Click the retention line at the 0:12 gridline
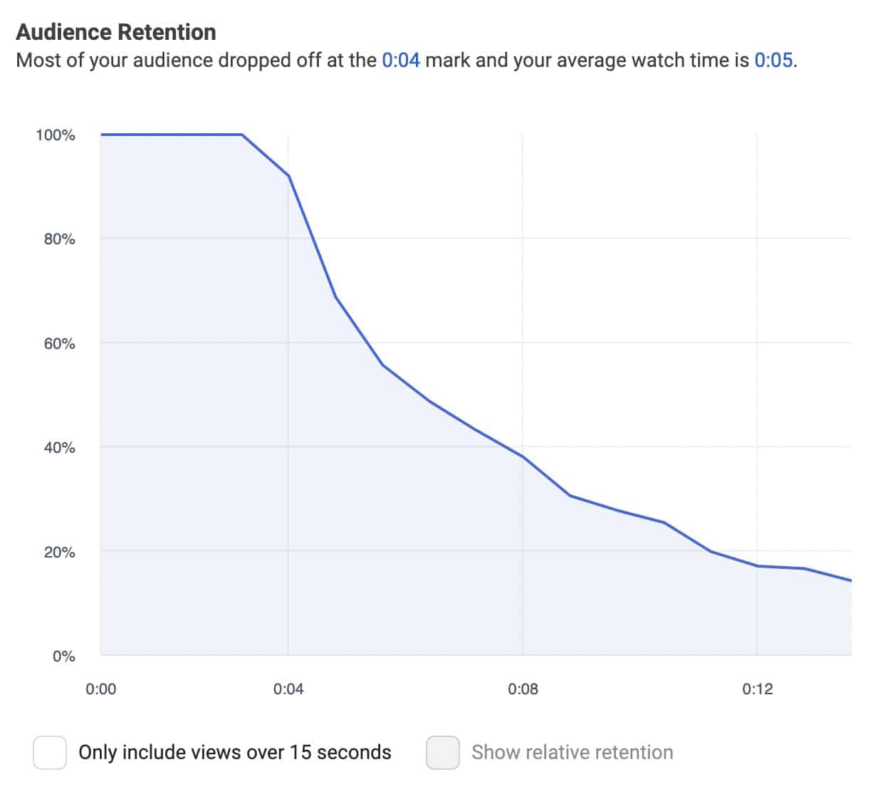This screenshot has width=883, height=789. tap(757, 566)
